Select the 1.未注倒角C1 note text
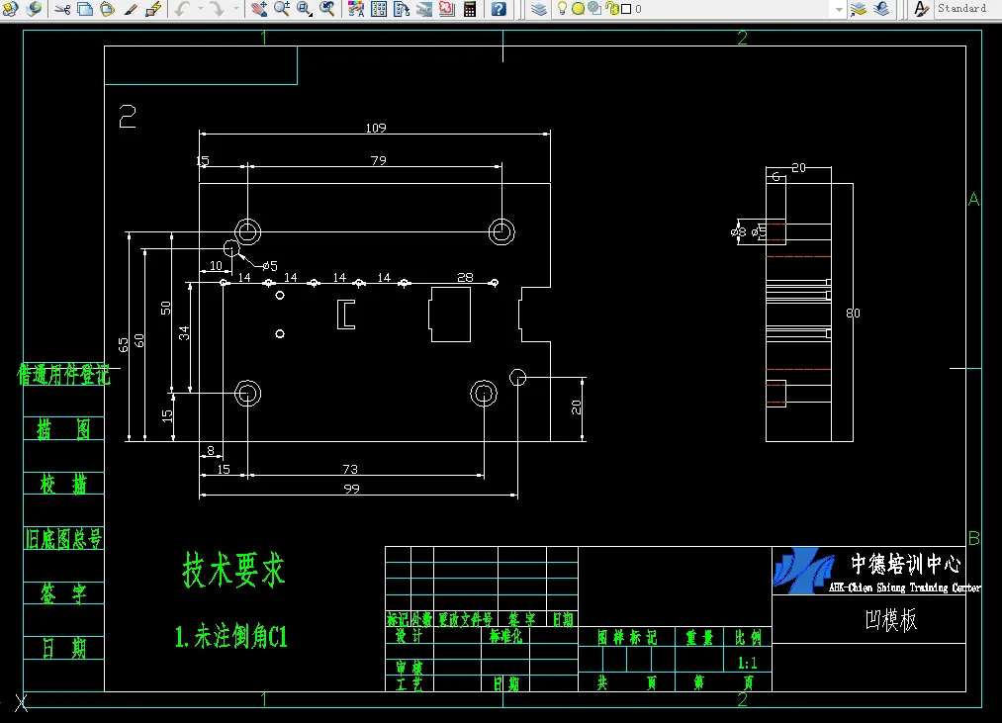 (231, 637)
